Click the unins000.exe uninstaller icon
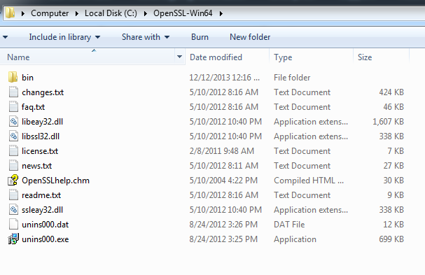This screenshot has height=275, width=425. click(13, 239)
